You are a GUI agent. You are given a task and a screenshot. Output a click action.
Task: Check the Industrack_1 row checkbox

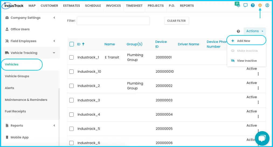(71, 57)
